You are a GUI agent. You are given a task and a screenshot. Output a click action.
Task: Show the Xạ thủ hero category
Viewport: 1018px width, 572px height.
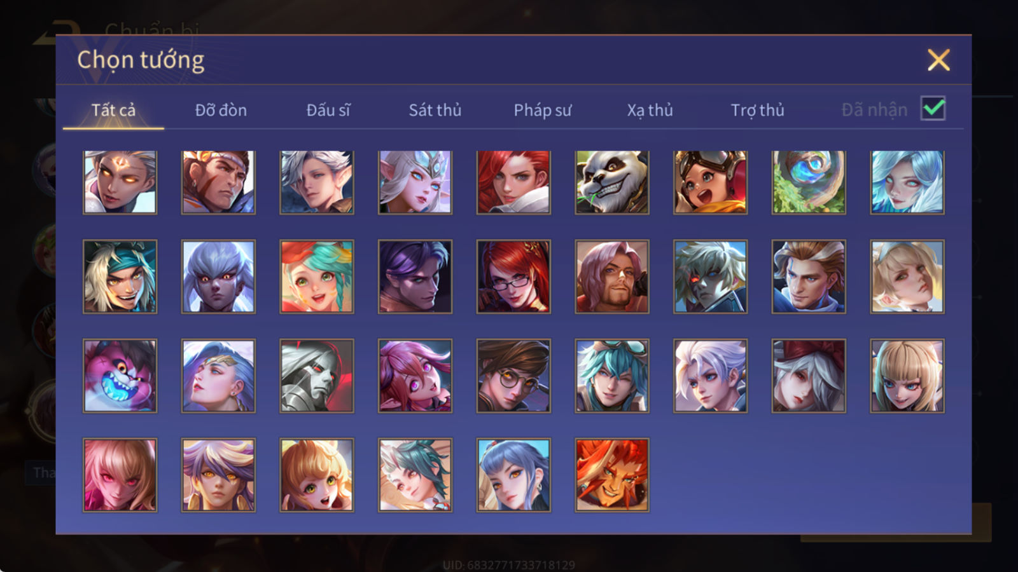(650, 110)
